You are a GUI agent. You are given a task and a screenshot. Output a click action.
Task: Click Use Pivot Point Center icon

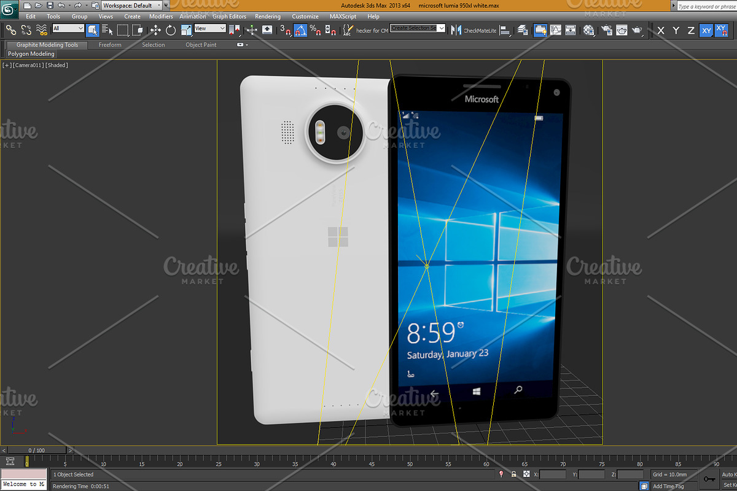point(236,29)
